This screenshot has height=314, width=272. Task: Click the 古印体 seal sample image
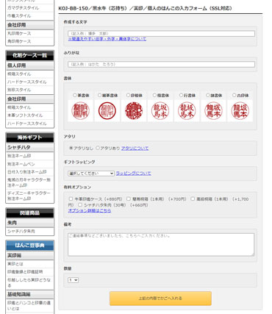[240, 111]
